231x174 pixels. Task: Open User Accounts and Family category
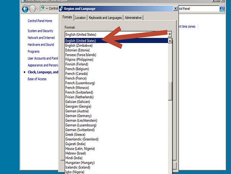43,58
